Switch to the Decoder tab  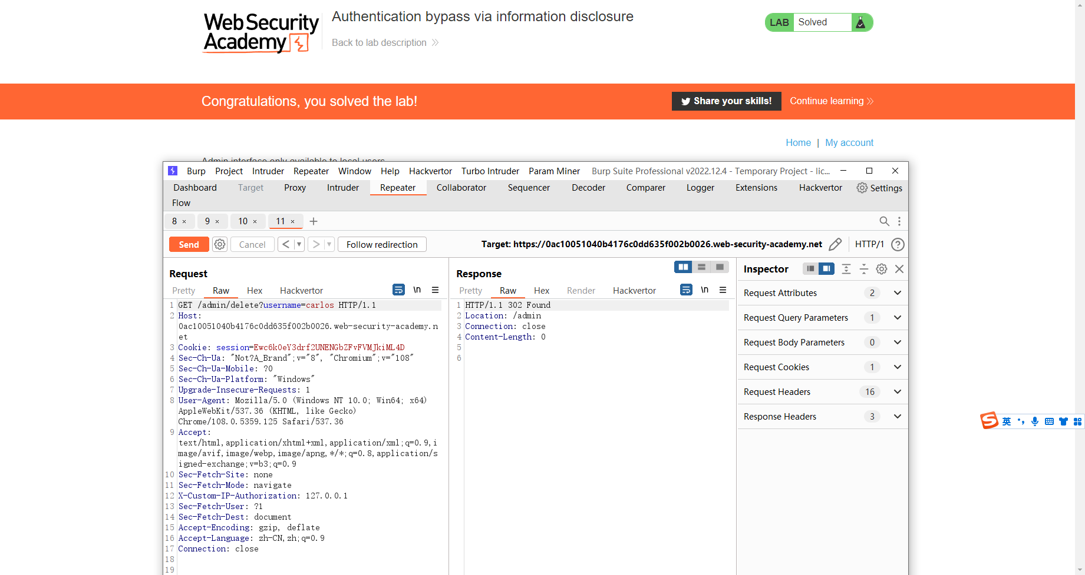(588, 188)
